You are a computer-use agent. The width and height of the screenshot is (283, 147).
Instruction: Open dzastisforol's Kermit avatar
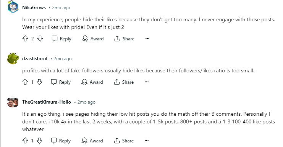(13, 59)
